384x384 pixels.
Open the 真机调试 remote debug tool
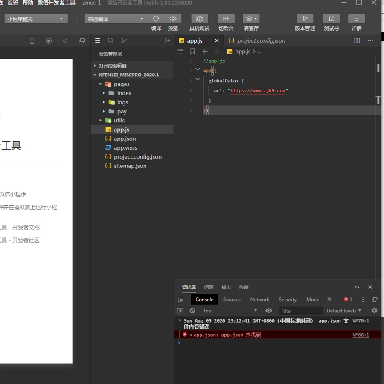coord(199,19)
